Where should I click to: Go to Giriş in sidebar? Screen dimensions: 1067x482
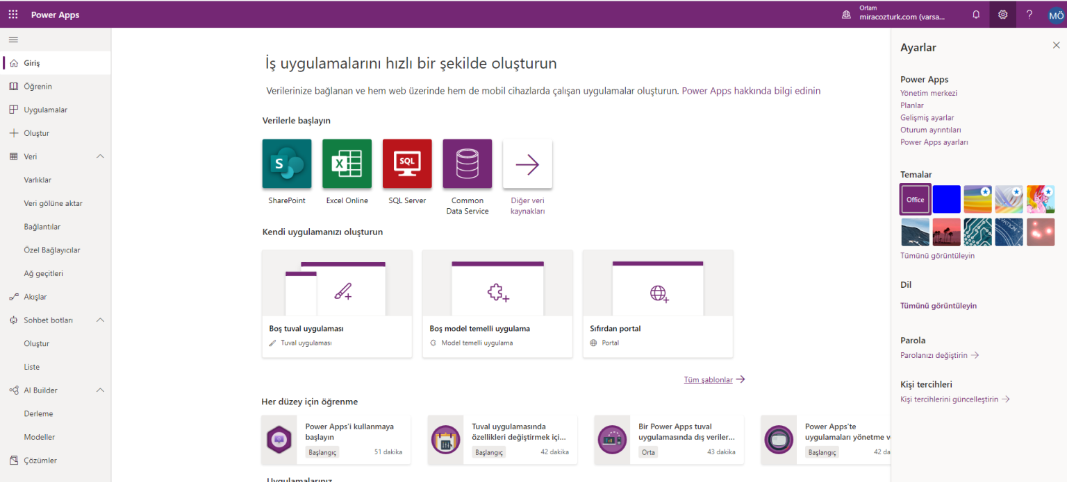tap(56, 63)
